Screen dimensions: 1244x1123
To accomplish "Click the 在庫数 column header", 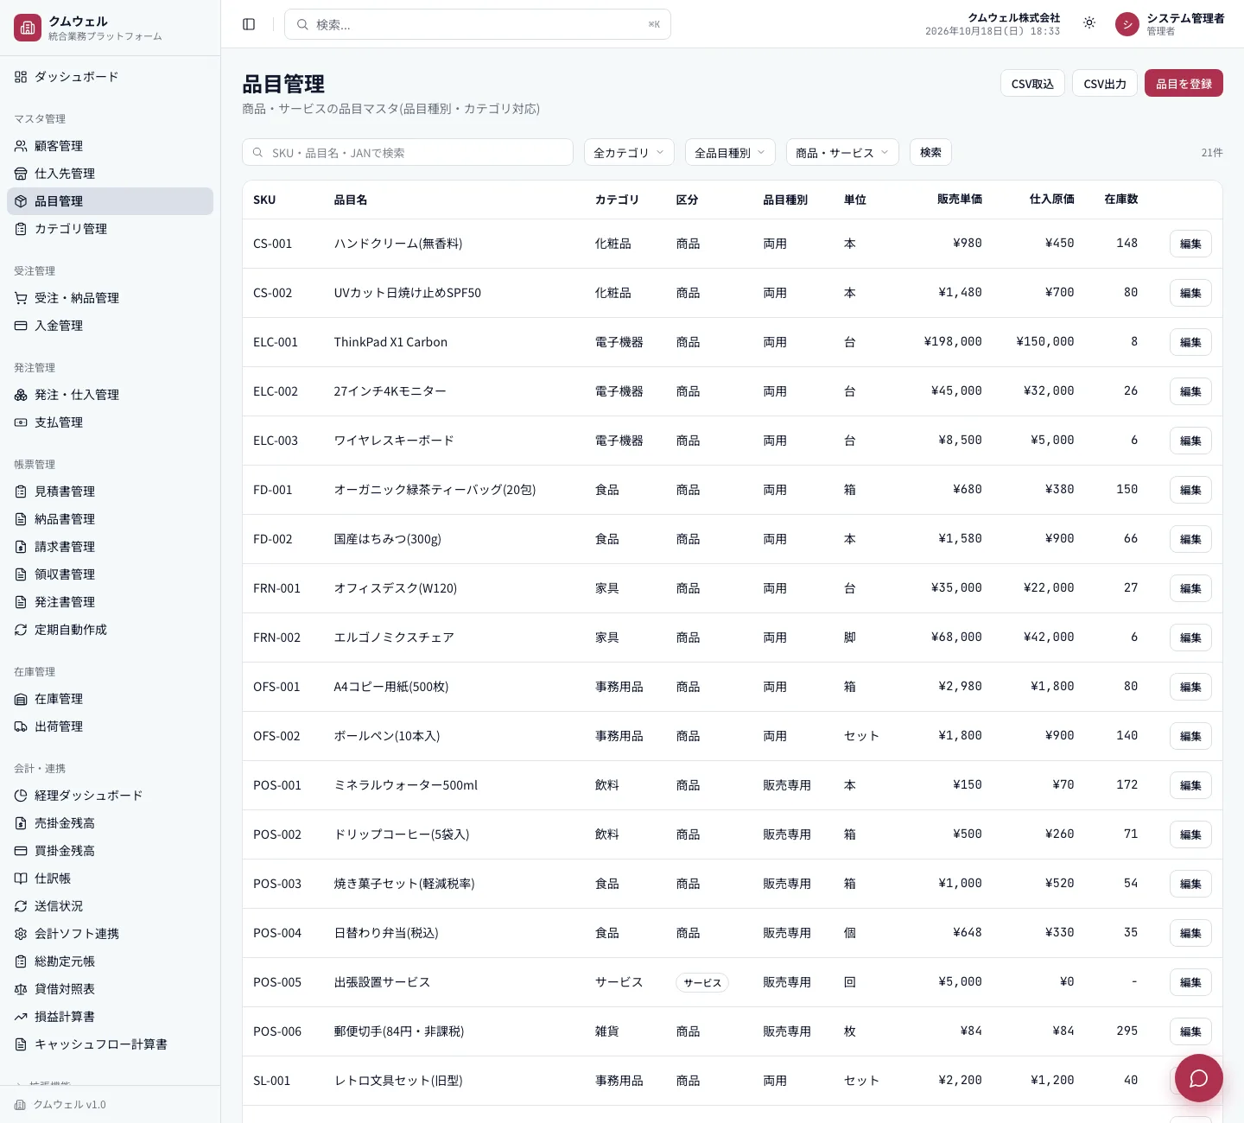I will [1120, 200].
